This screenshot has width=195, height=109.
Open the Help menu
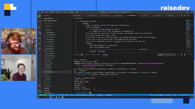[x=76, y=12]
